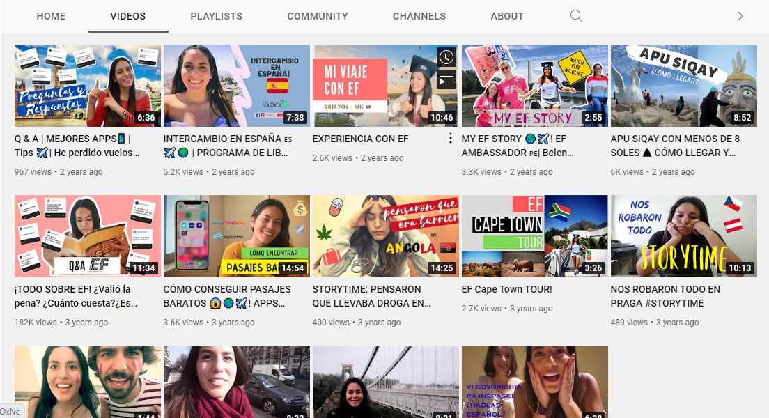
Task: Open Cape Town Tour thumbnail
Action: point(534,236)
